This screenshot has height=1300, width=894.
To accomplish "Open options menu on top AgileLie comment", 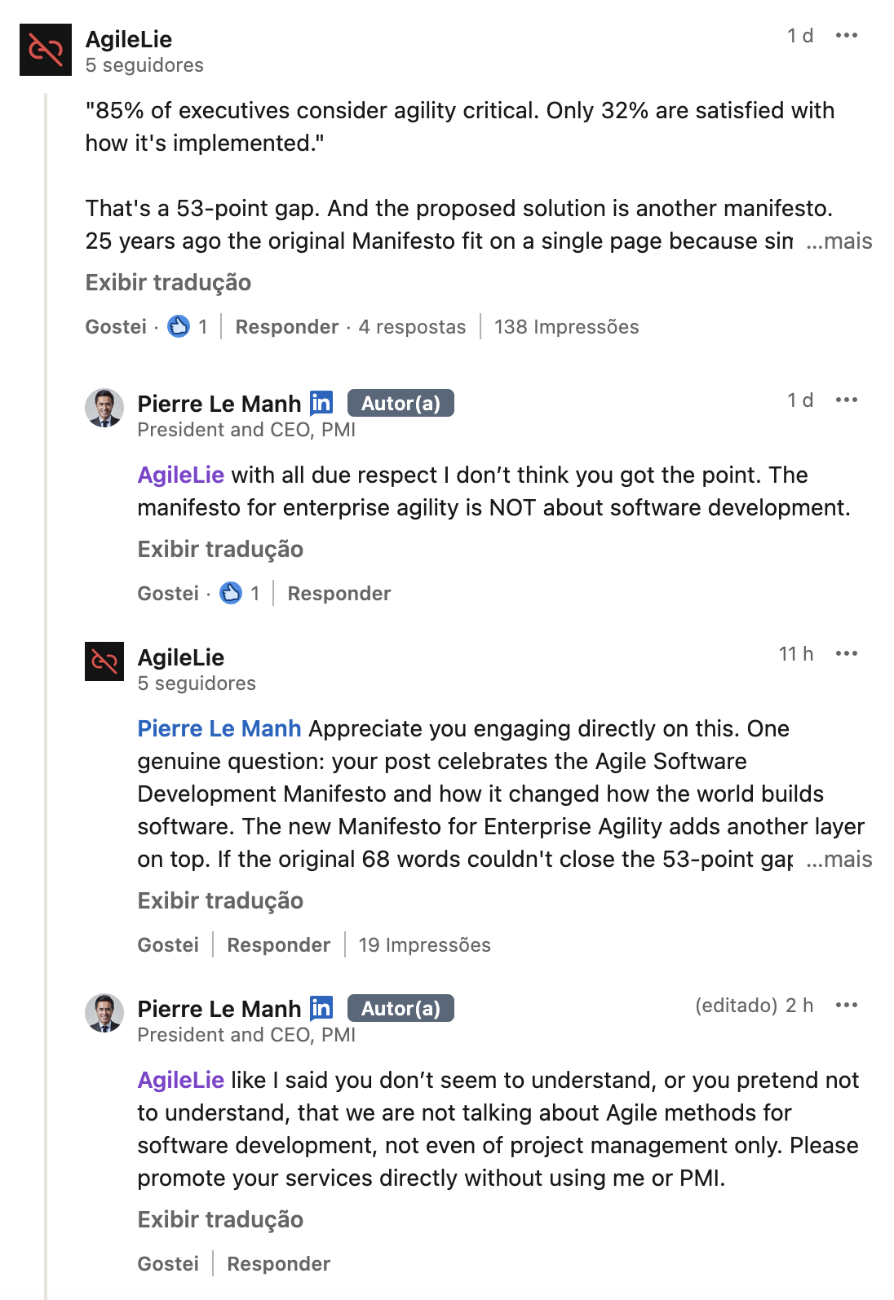I will [x=847, y=35].
